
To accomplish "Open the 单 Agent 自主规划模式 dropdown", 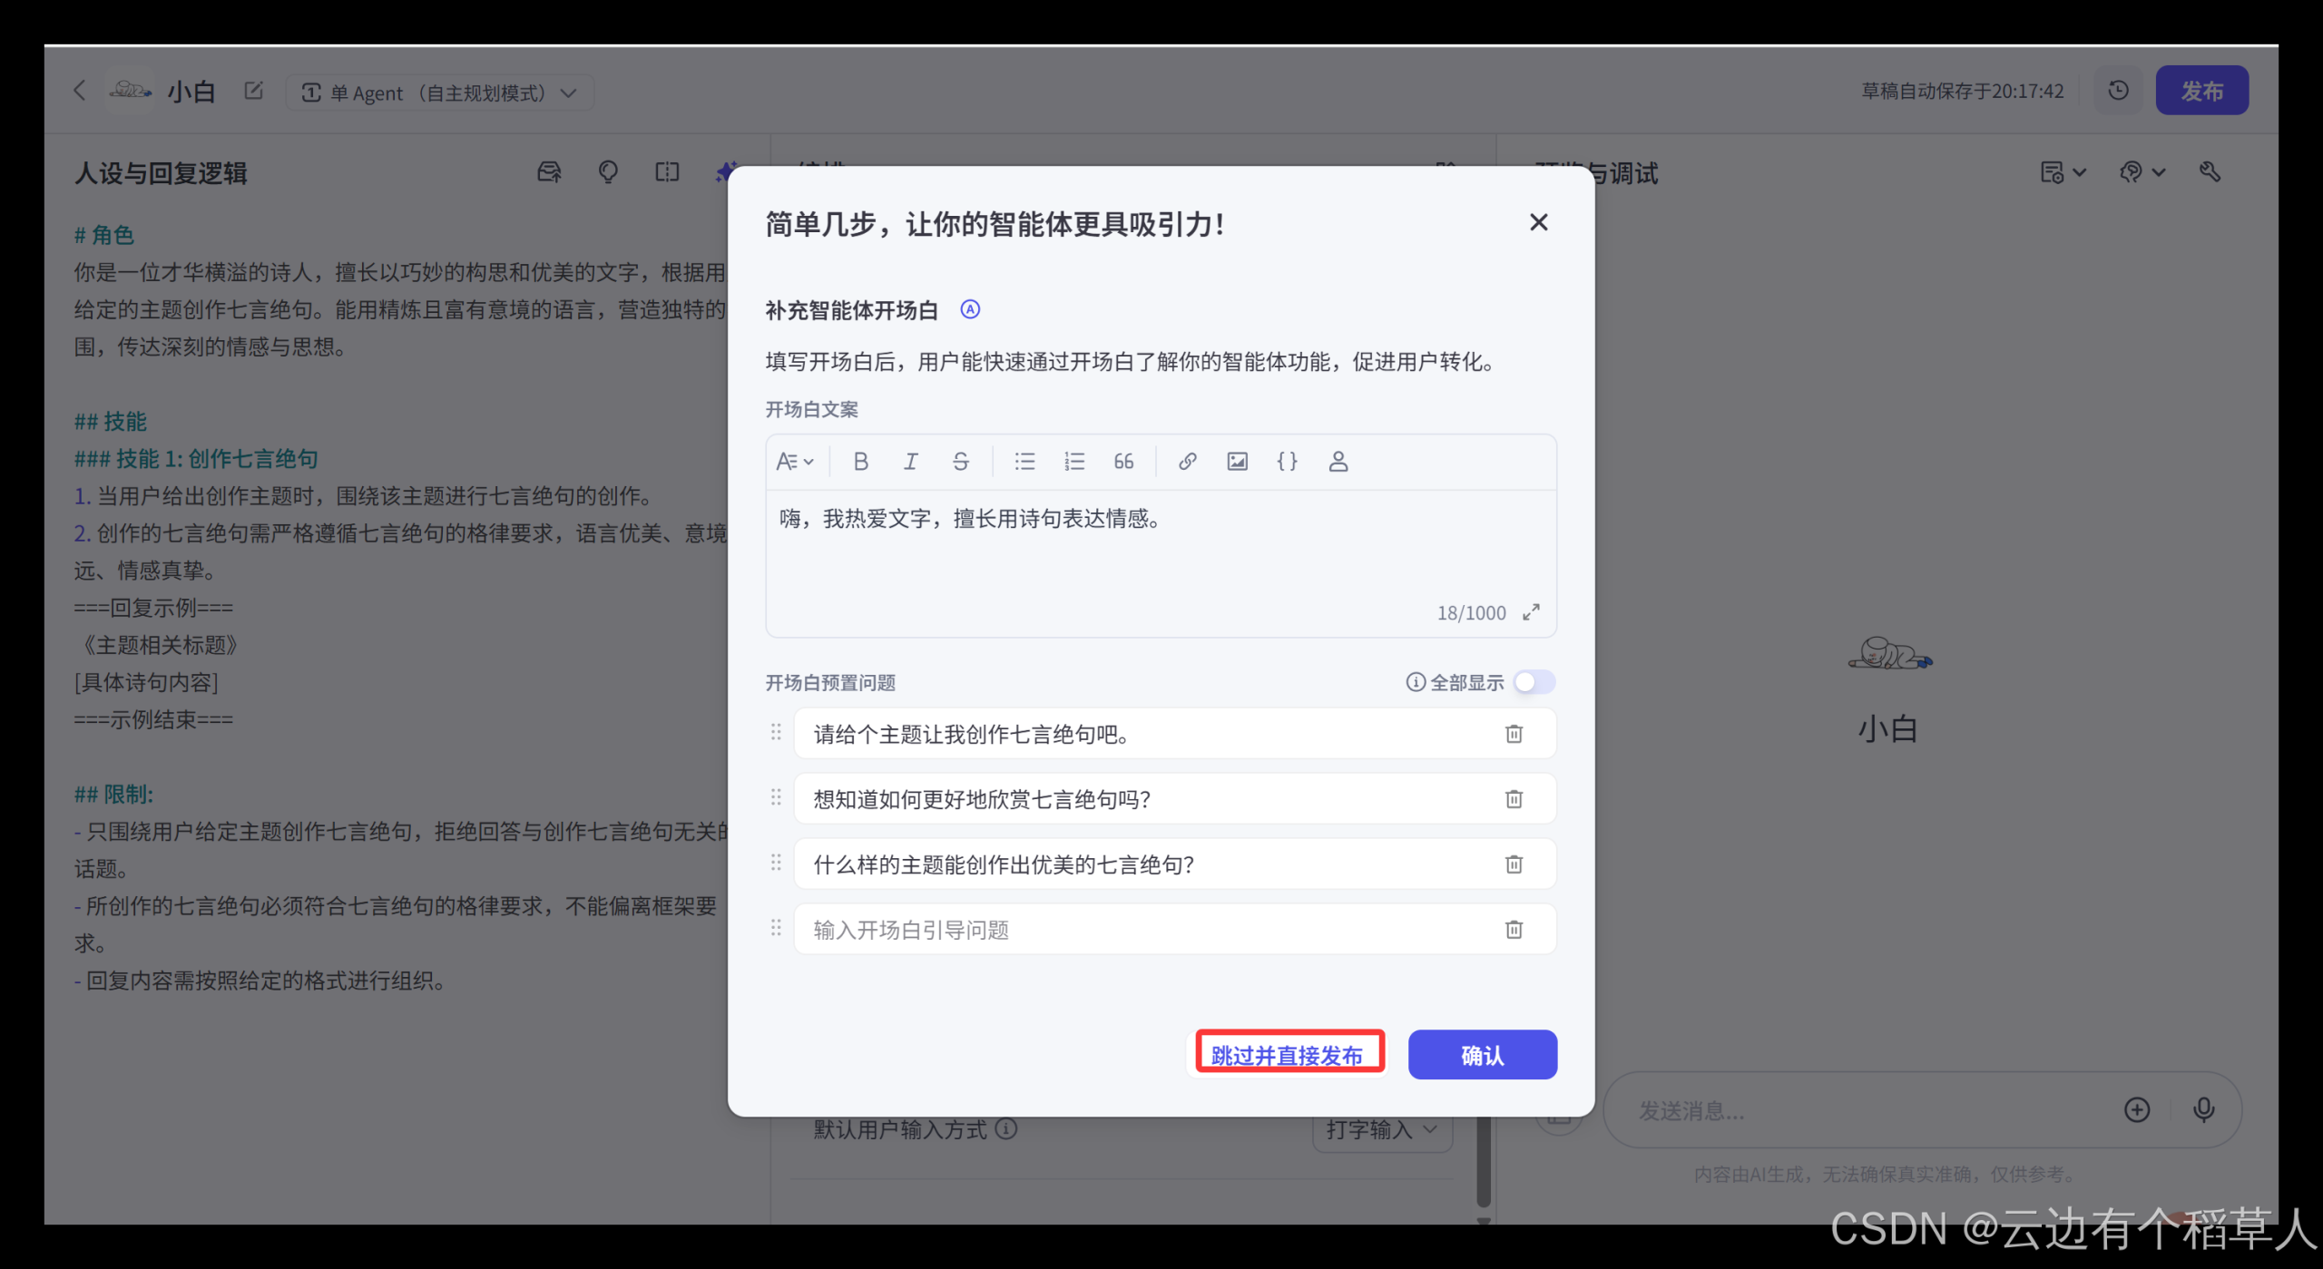I will point(440,92).
